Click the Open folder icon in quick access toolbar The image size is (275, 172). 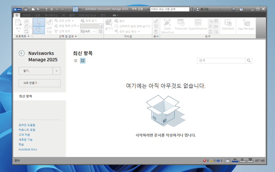click(38, 9)
